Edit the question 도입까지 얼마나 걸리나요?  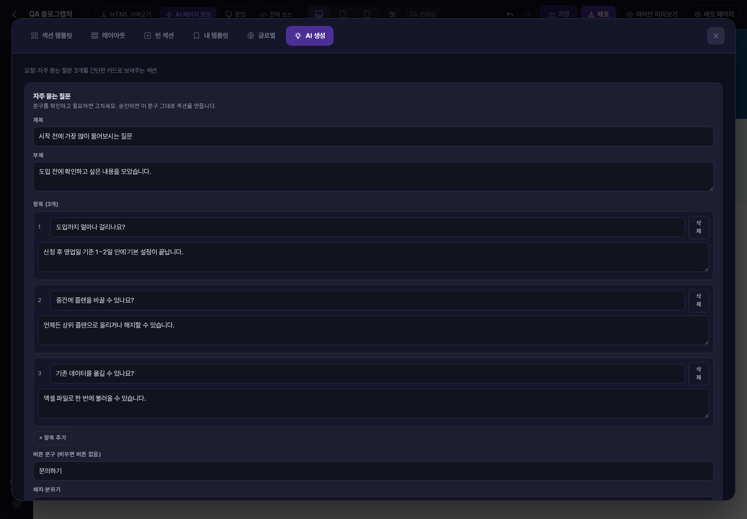tap(368, 227)
